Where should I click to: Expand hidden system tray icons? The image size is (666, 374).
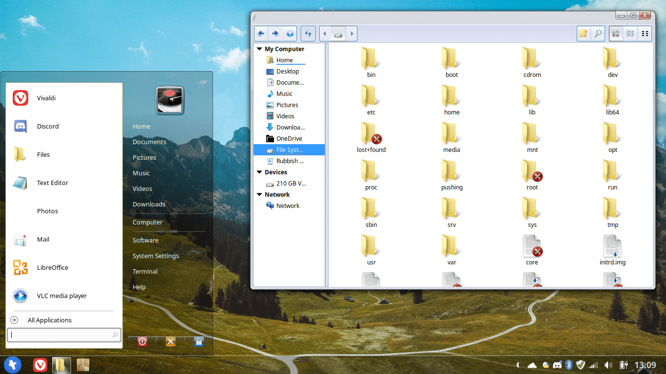pos(518,365)
